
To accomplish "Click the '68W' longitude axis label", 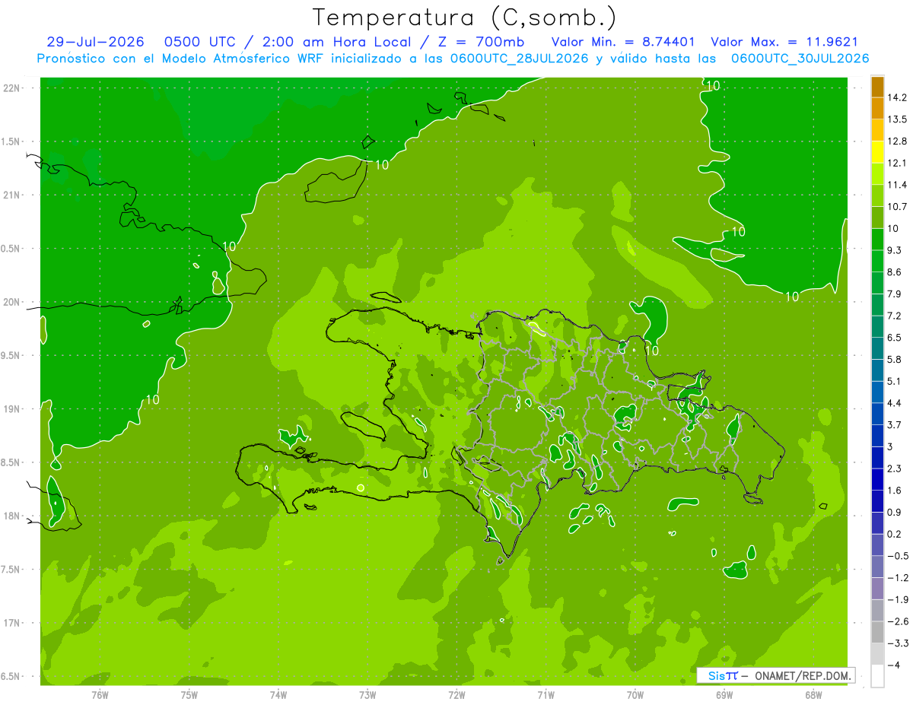I will (813, 694).
